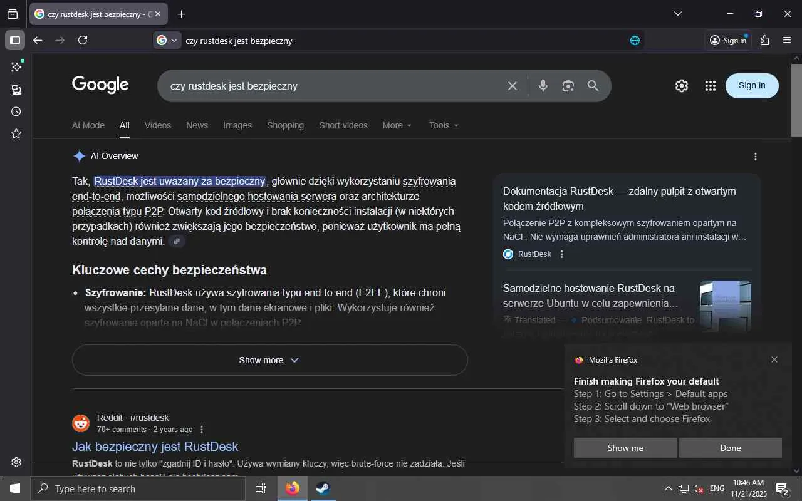
Task: Open RustDesk source card options menu
Action: point(562,254)
